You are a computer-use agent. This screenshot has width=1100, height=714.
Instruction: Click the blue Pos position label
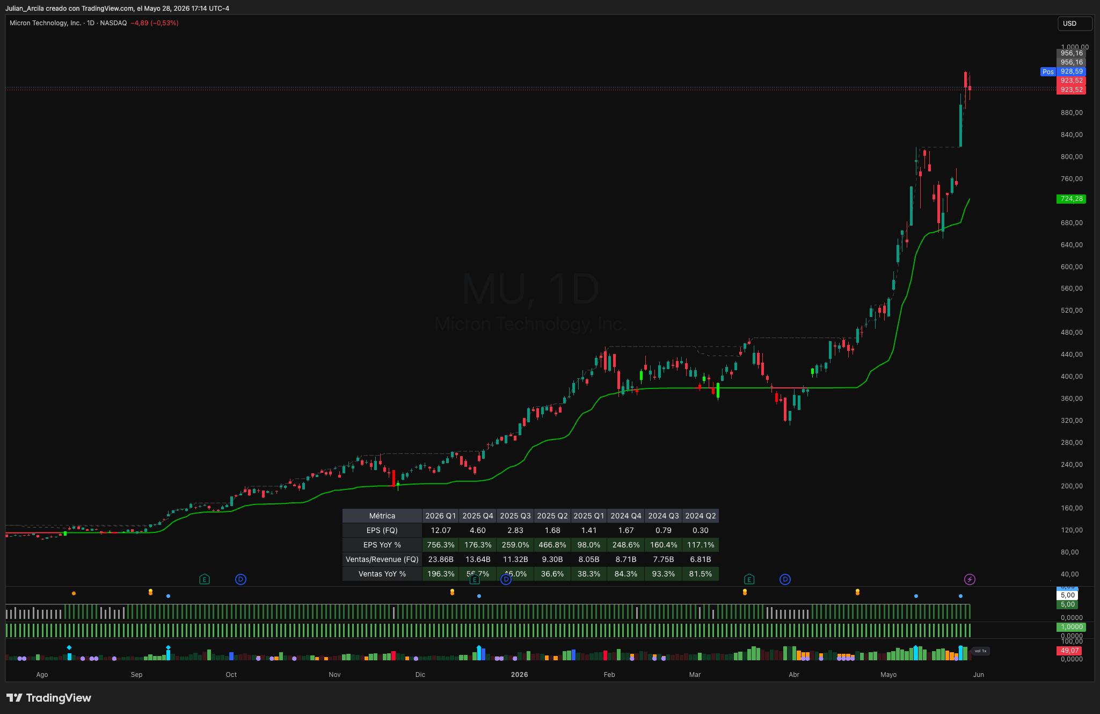click(1048, 71)
